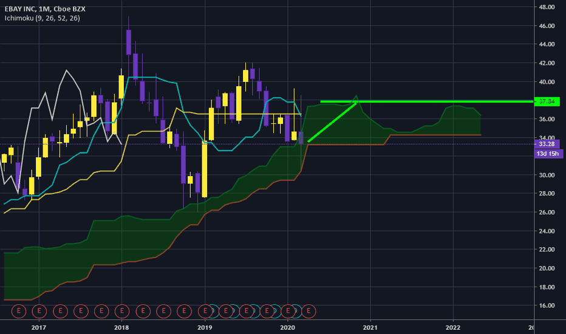Click the green 37.84 price label
Image resolution: width=566 pixels, height=334 pixels.
547,101
